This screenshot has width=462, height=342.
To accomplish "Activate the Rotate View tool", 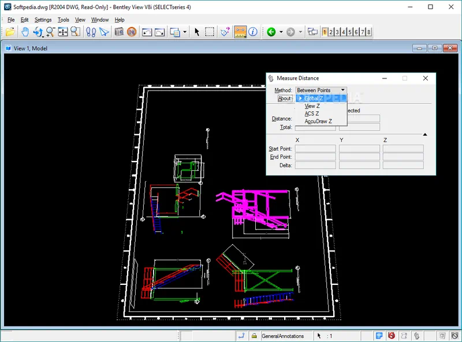I will coord(38,32).
